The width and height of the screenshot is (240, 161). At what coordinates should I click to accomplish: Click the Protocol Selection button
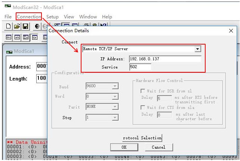(142, 138)
